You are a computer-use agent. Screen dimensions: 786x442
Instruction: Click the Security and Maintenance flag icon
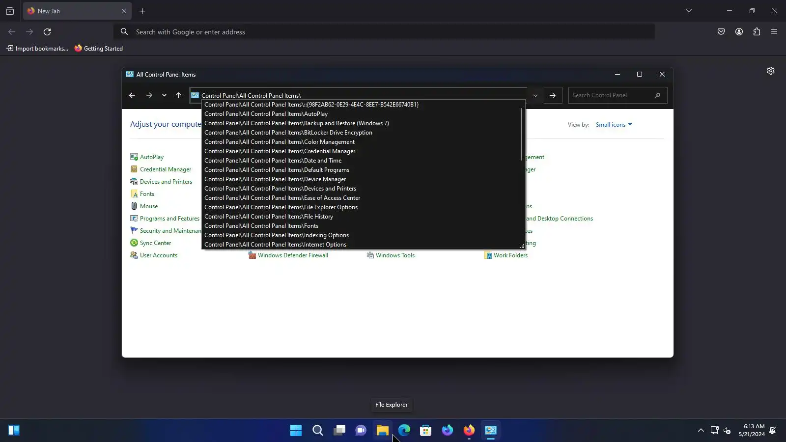pyautogui.click(x=134, y=231)
